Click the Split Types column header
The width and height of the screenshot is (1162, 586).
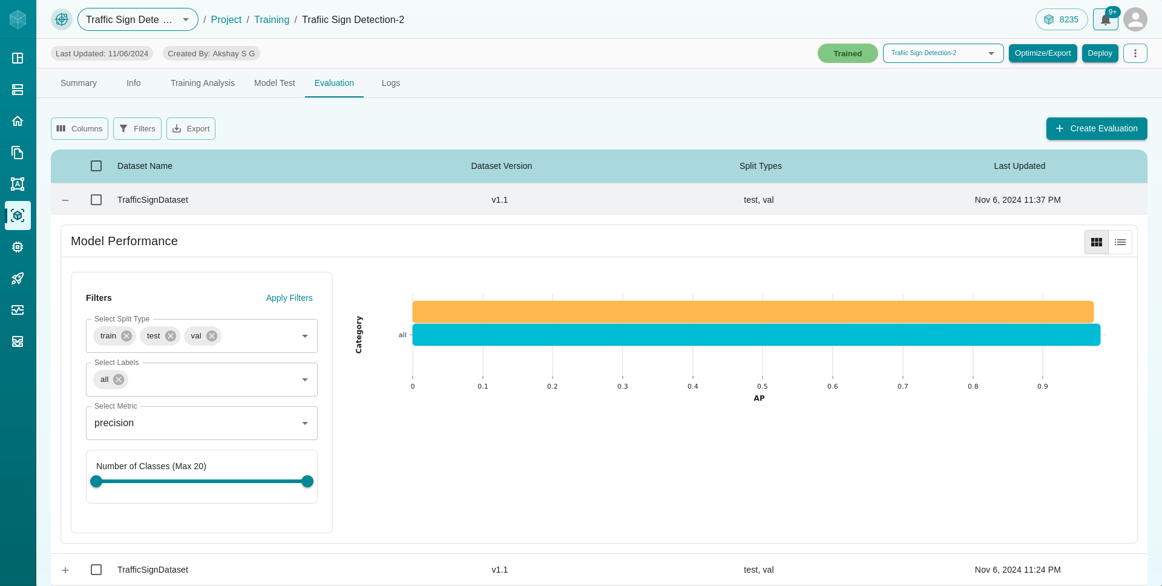pos(761,166)
